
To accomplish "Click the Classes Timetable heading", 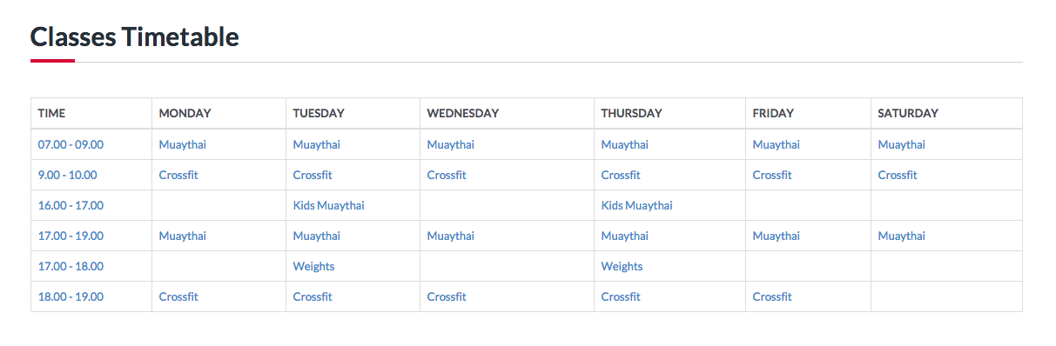I will [x=135, y=37].
